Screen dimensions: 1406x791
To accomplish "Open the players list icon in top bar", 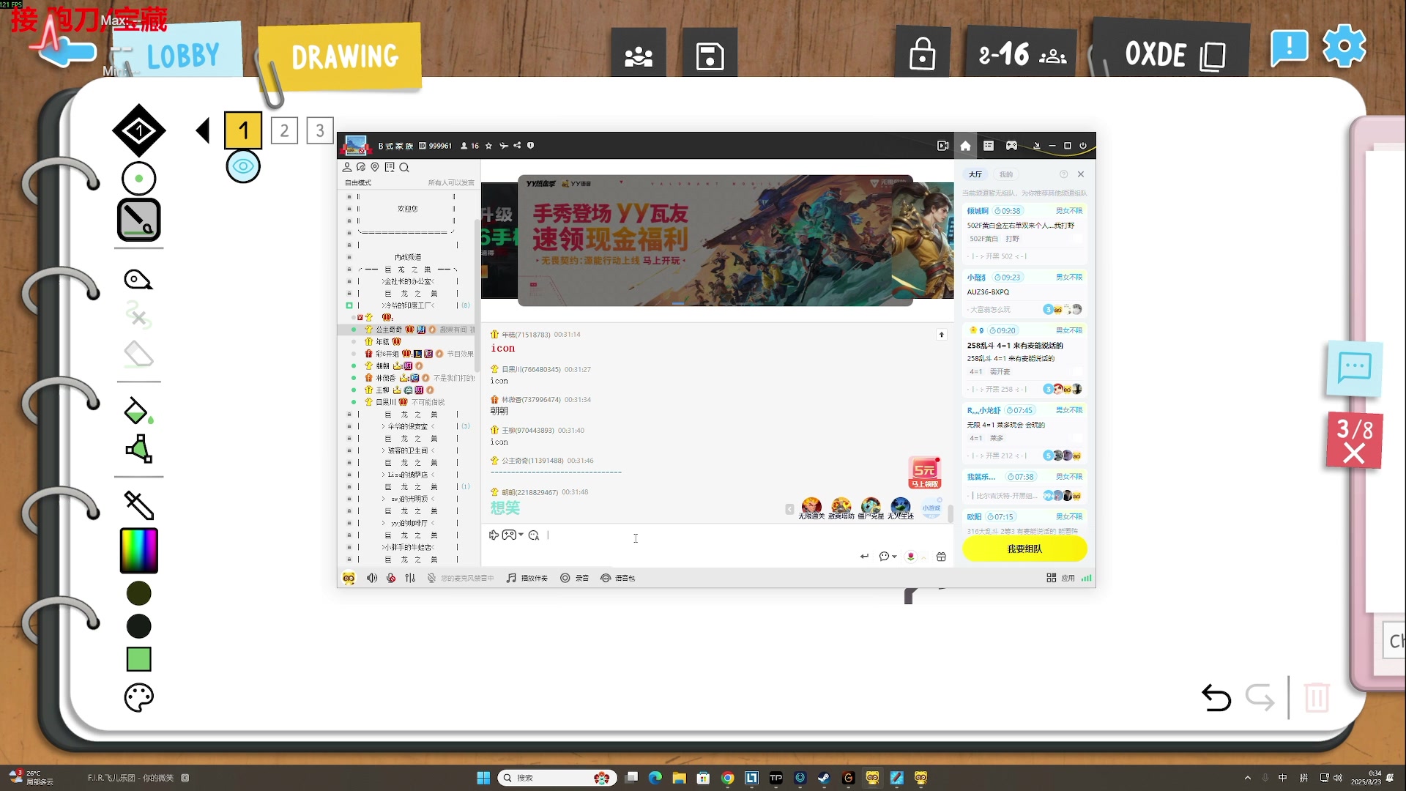I will click(x=639, y=56).
